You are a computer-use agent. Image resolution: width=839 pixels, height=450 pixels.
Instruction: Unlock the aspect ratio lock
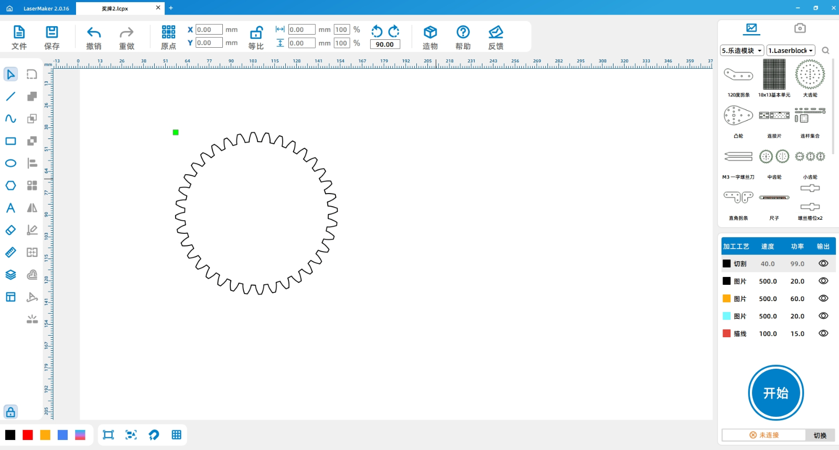tap(256, 33)
